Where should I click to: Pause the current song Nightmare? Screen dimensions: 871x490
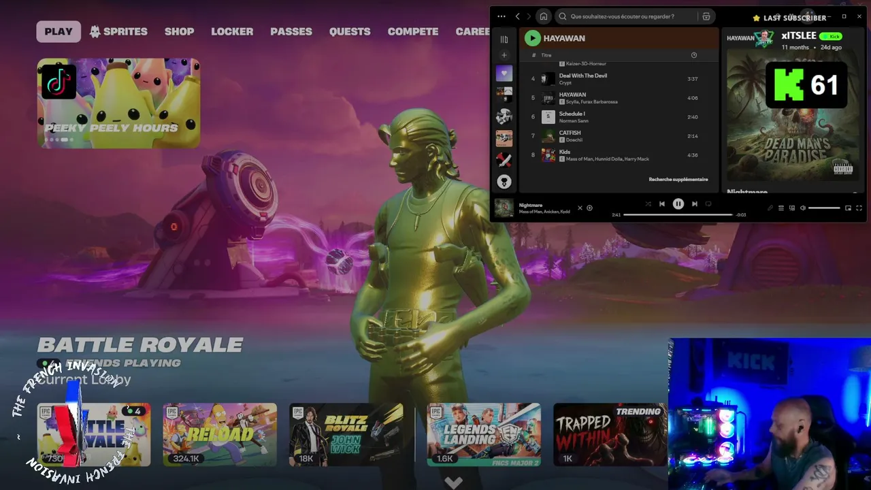click(678, 204)
